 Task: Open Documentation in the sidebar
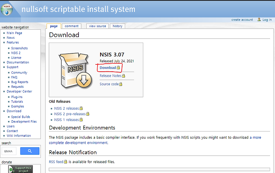point(18,62)
